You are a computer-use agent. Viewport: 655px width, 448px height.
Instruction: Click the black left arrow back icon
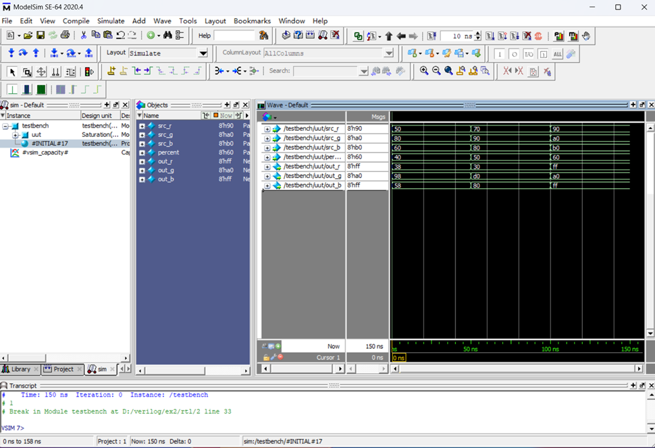(401, 36)
